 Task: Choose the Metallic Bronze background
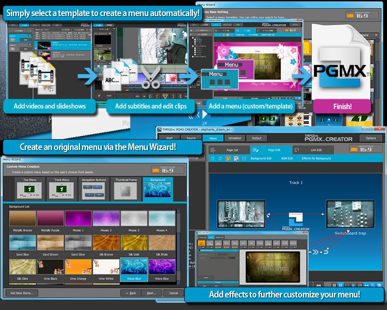tap(22, 221)
